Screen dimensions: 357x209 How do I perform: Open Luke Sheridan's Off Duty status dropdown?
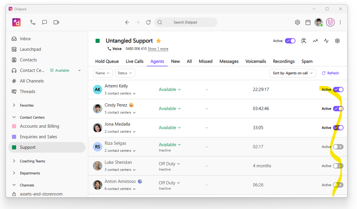169,164
